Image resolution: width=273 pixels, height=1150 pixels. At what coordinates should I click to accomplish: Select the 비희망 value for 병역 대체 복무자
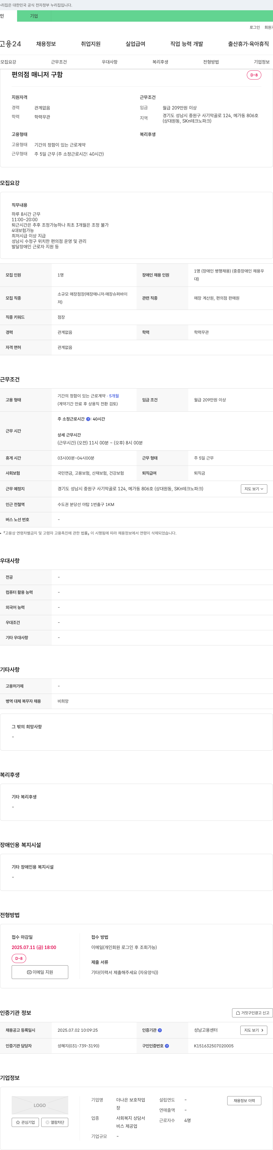[x=63, y=701]
